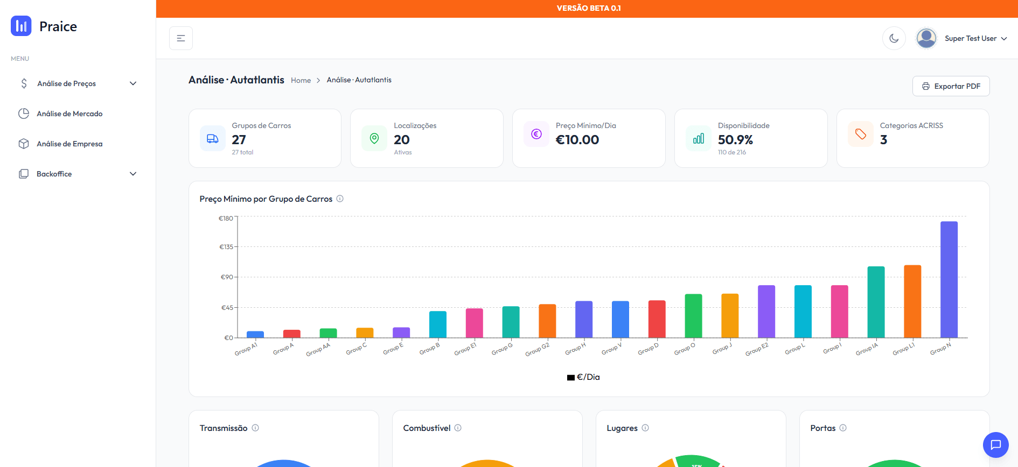This screenshot has height=467, width=1018.
Task: Click the Praice logo icon
Action: 21,26
